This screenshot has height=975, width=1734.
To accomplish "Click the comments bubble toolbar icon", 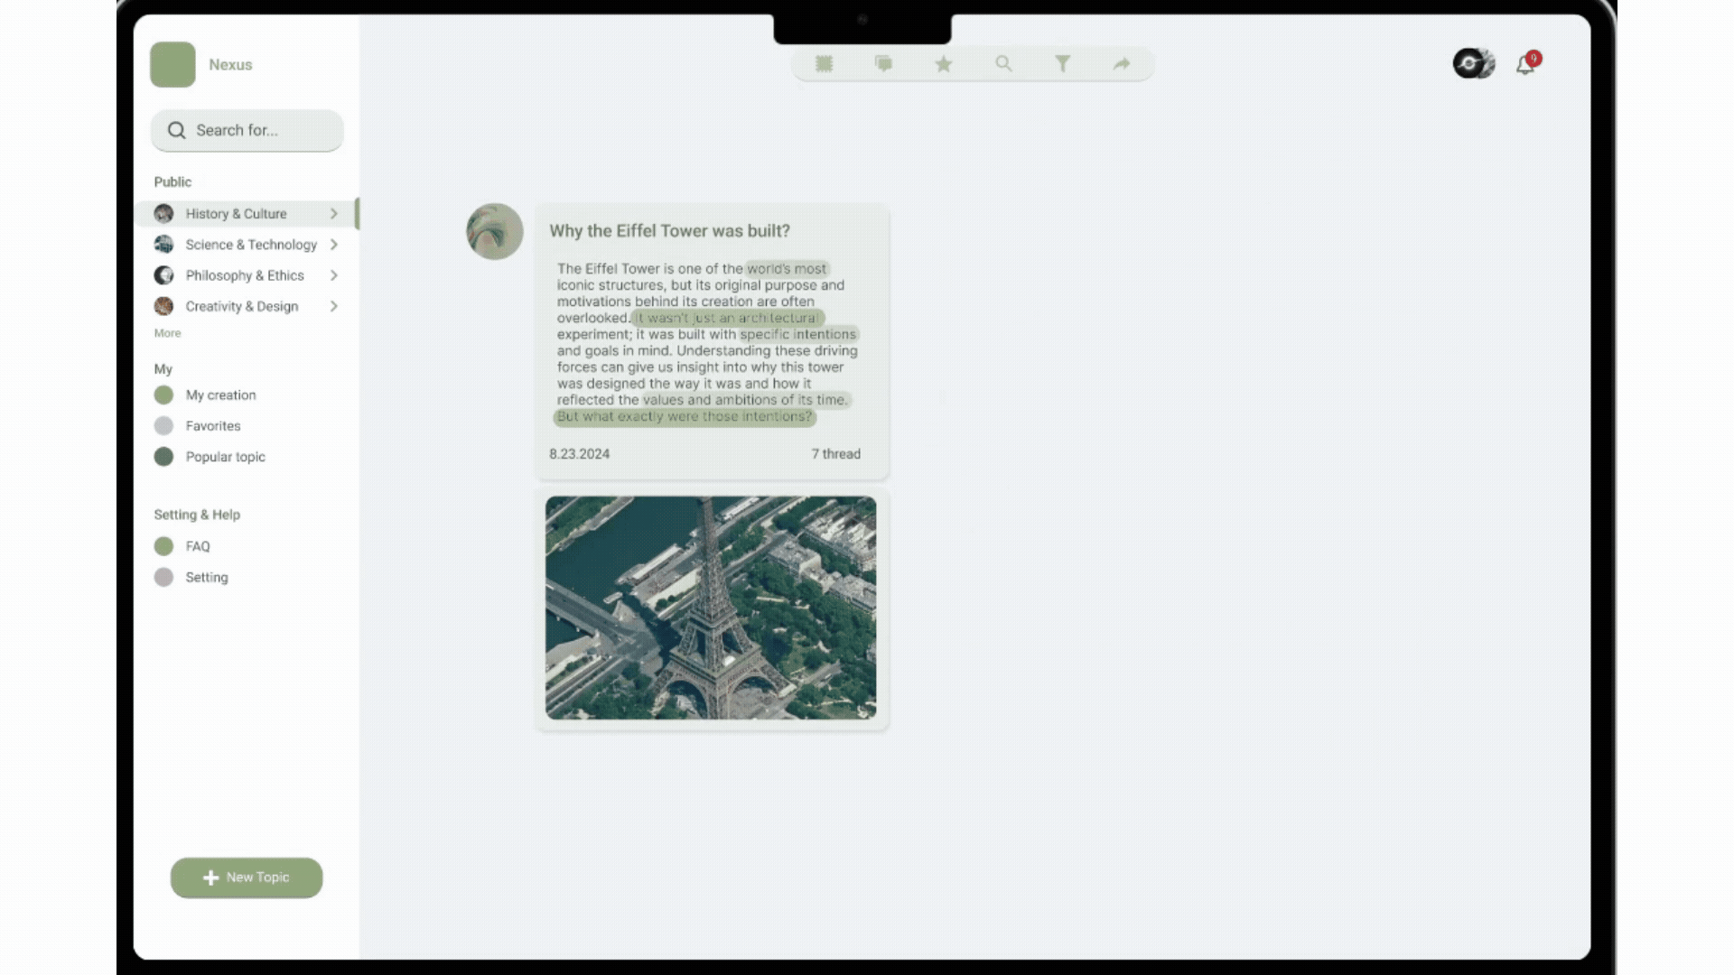I will click(883, 63).
